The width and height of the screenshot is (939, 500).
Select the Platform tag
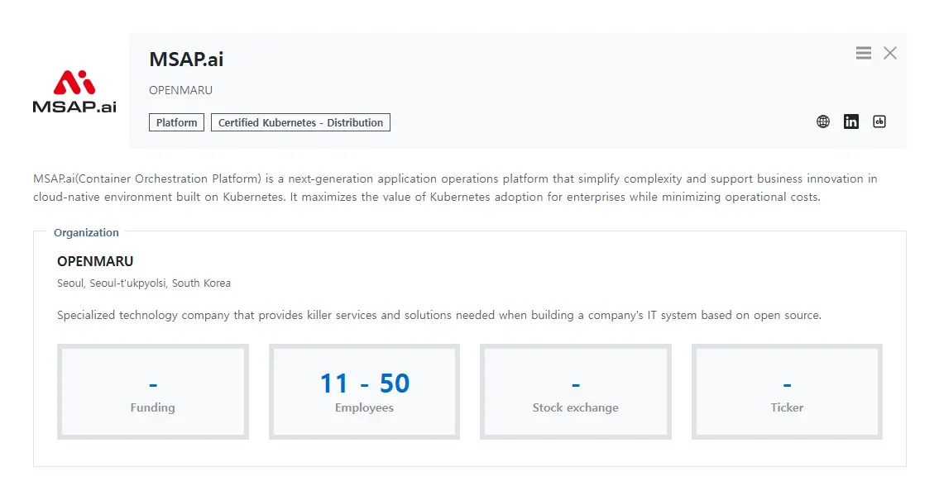click(177, 122)
